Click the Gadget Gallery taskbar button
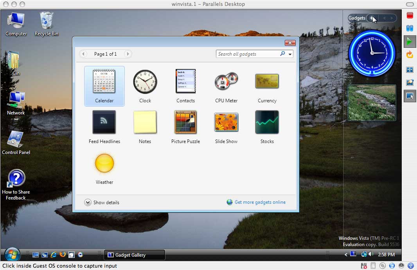Viewport: 417px width, 270px height. (134, 255)
